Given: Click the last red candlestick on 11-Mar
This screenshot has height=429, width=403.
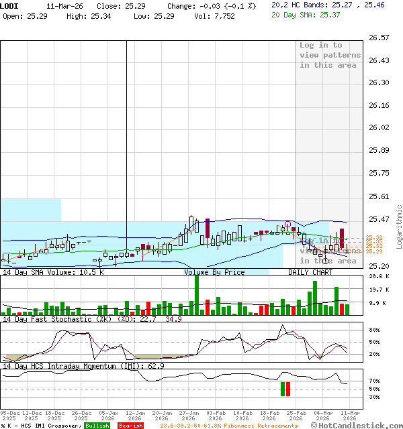Looking at the screenshot, I should pos(342,239).
